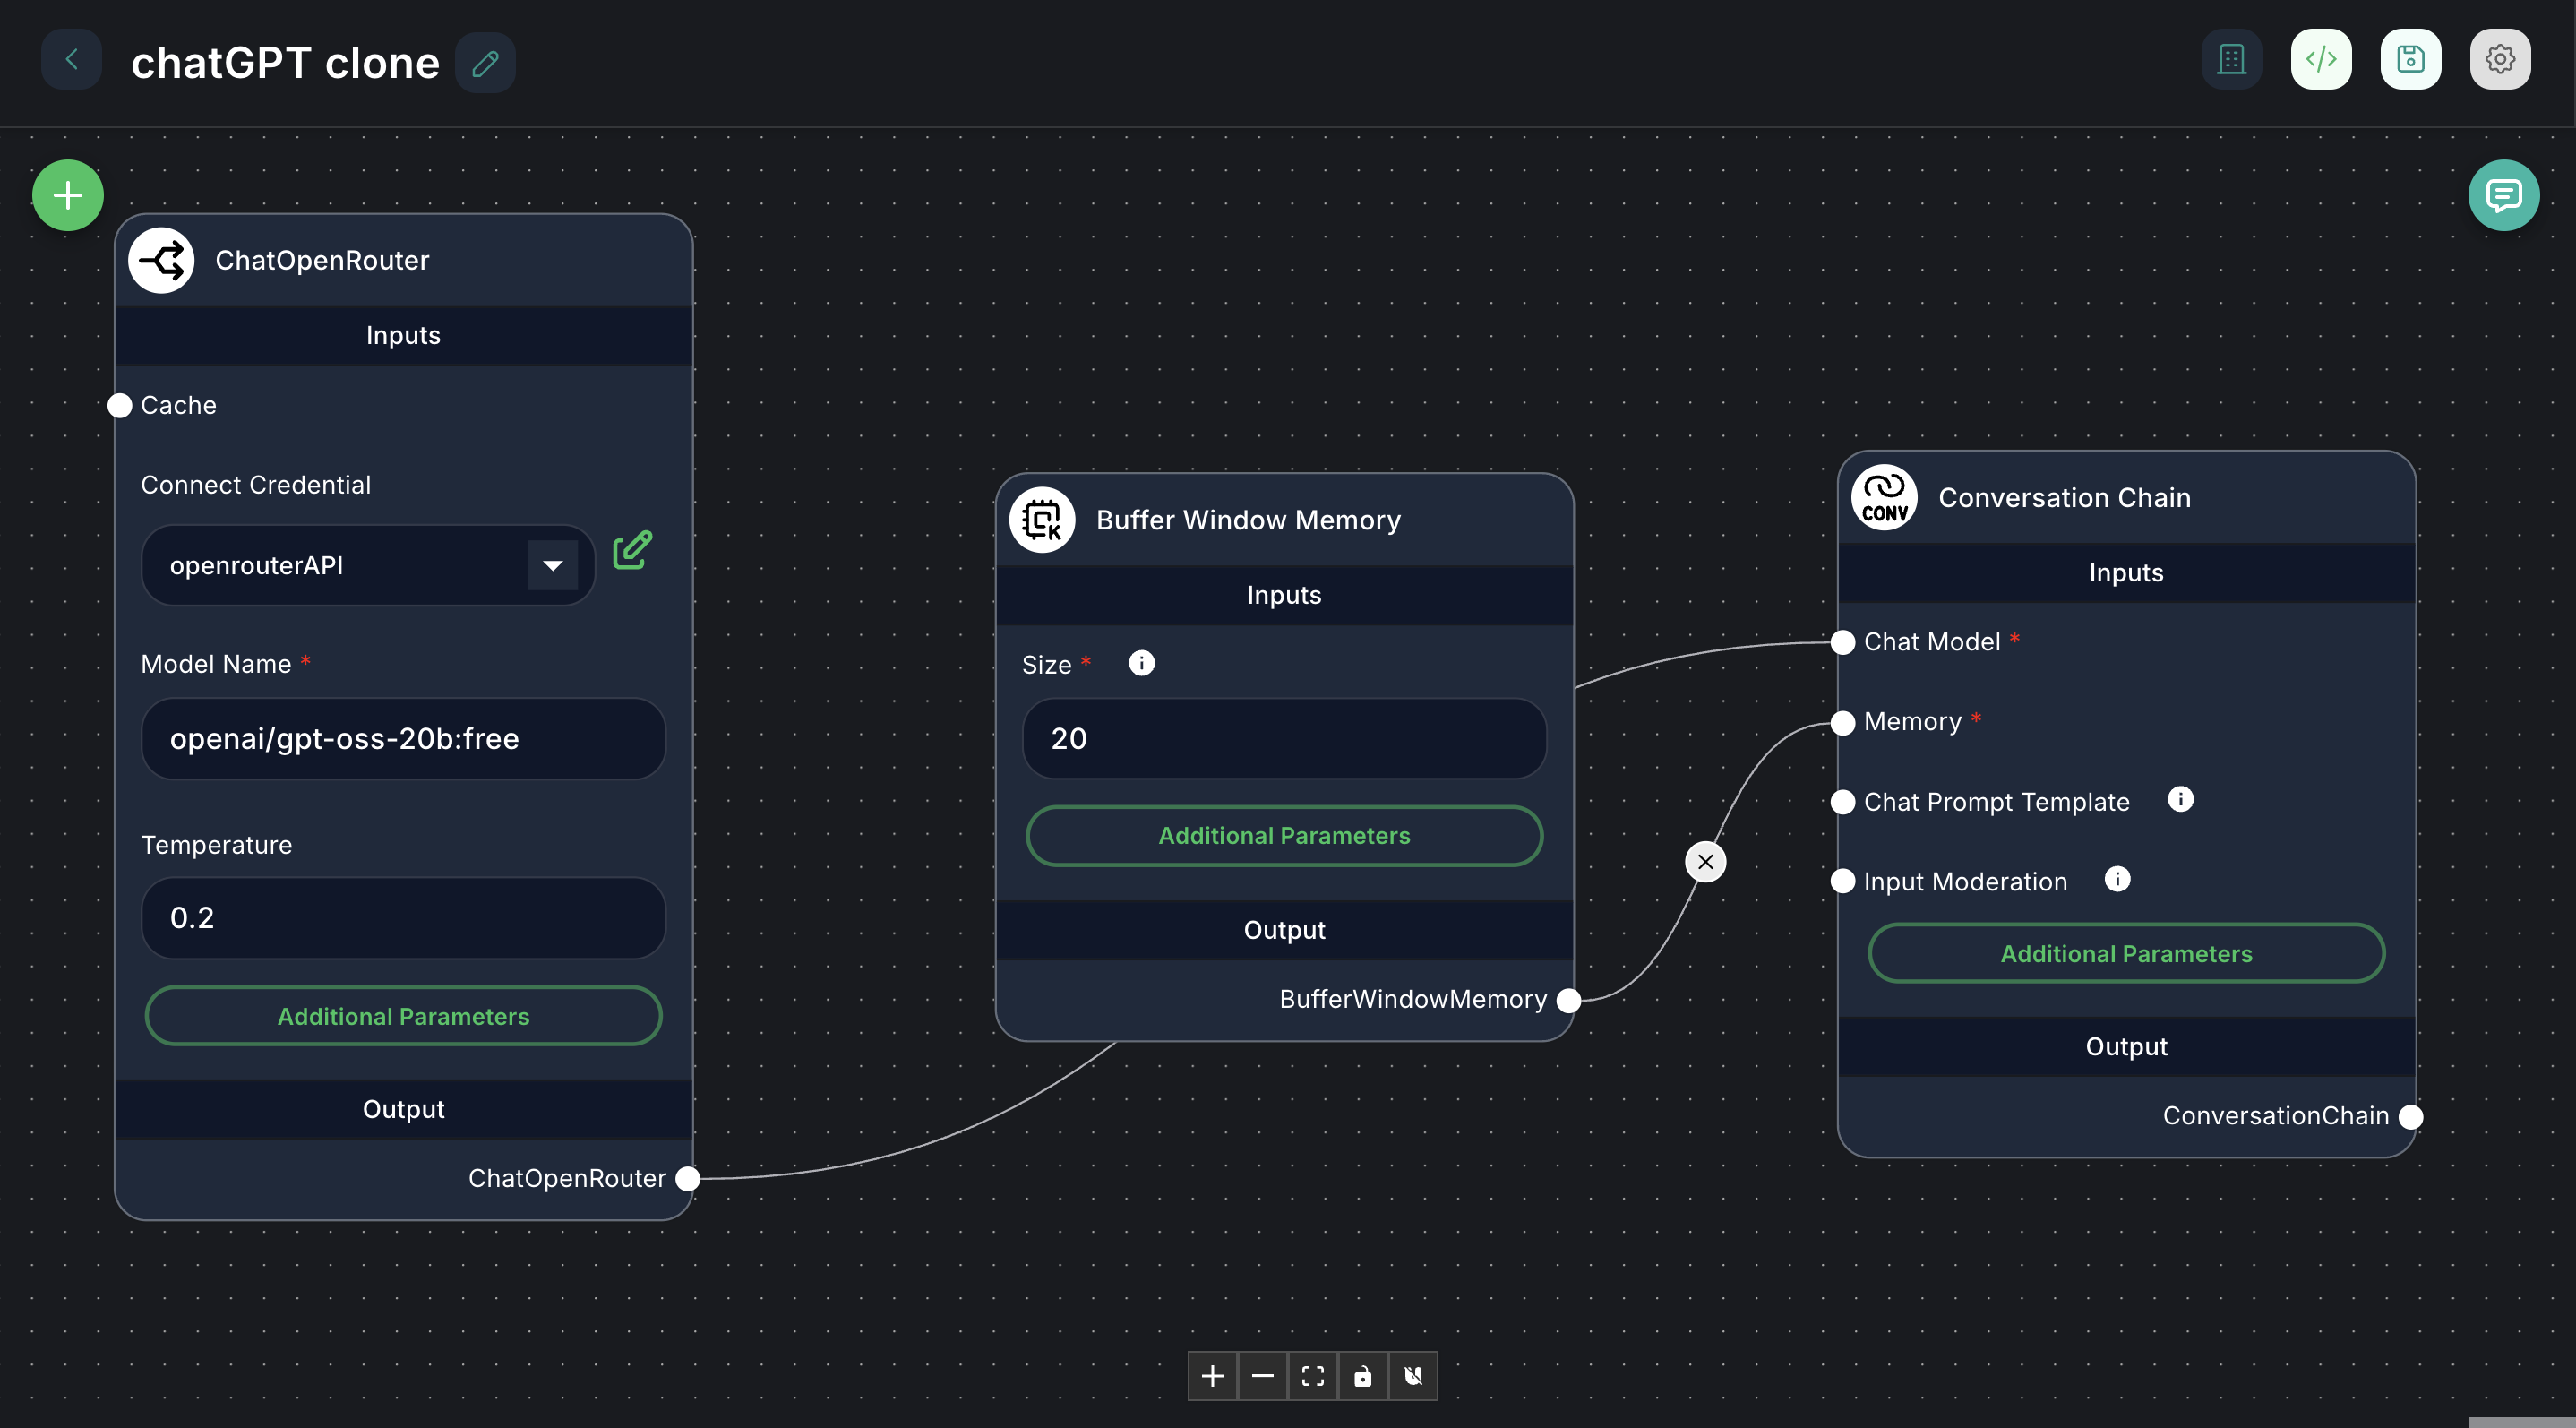
Task: Click the BufferWindowMemory output handle
Action: coord(1568,999)
